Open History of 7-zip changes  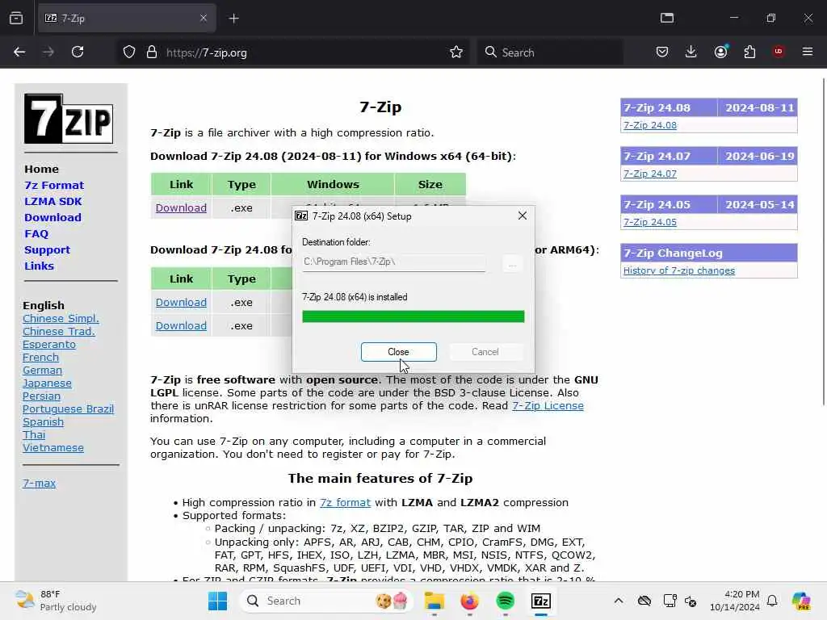[678, 270]
